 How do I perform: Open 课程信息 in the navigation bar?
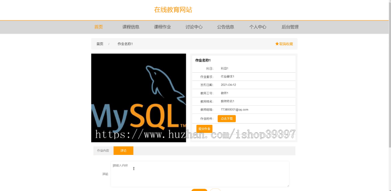(x=131, y=27)
